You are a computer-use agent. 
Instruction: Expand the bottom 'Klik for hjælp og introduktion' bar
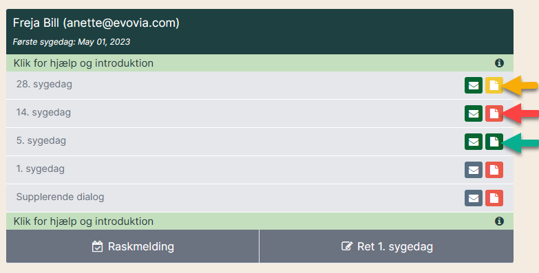click(x=260, y=221)
